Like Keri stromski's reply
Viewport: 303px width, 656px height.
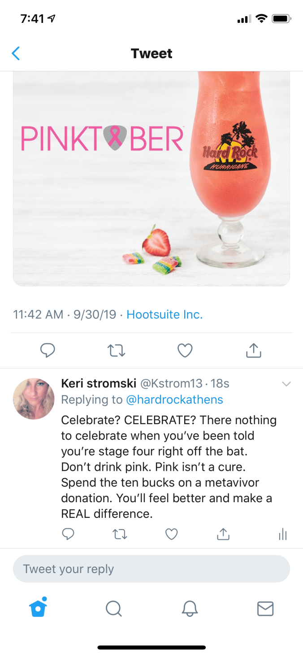point(172,534)
